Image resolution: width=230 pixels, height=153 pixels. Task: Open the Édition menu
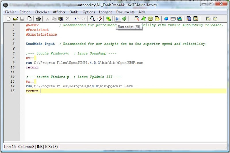(x=25, y=12)
